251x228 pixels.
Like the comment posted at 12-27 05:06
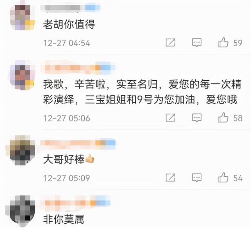coord(223,118)
